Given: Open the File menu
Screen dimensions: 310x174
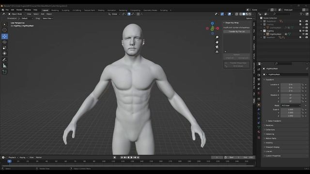Looking at the screenshot, I should point(7,10).
